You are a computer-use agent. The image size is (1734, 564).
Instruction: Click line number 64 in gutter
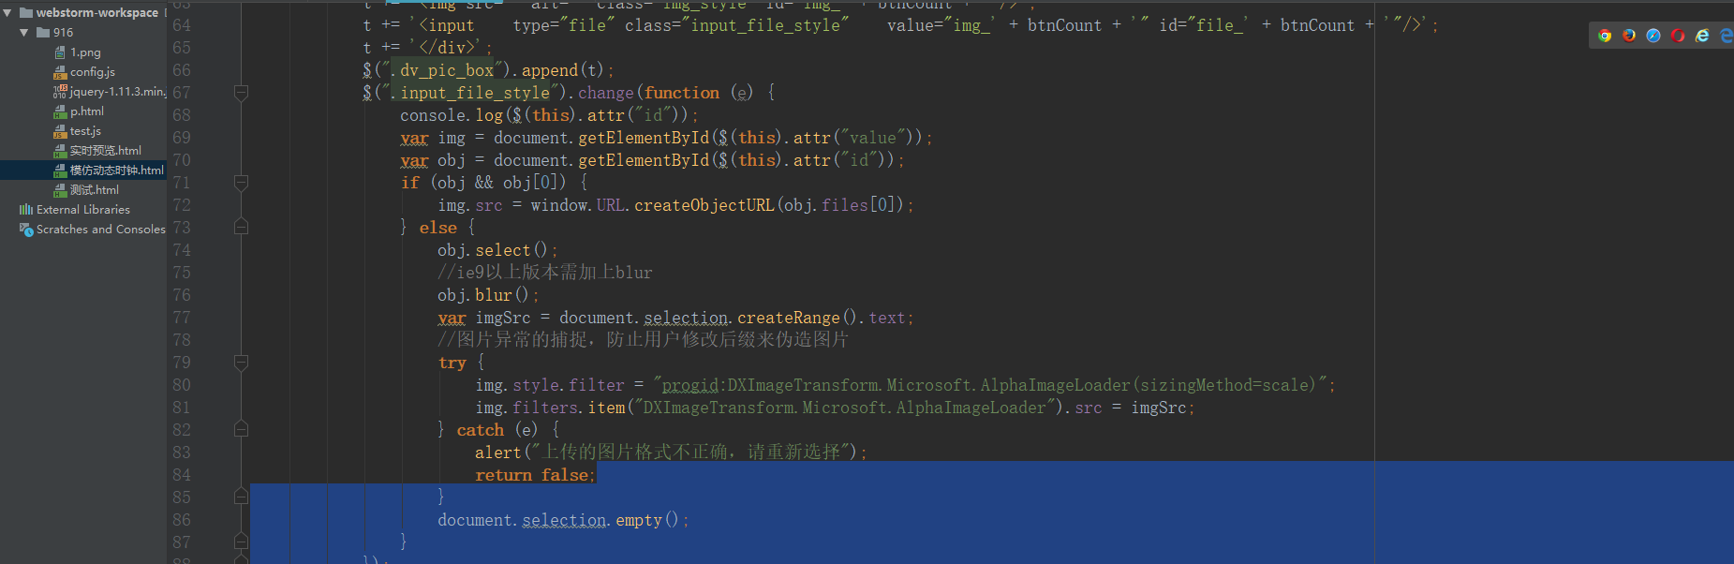pyautogui.click(x=182, y=25)
